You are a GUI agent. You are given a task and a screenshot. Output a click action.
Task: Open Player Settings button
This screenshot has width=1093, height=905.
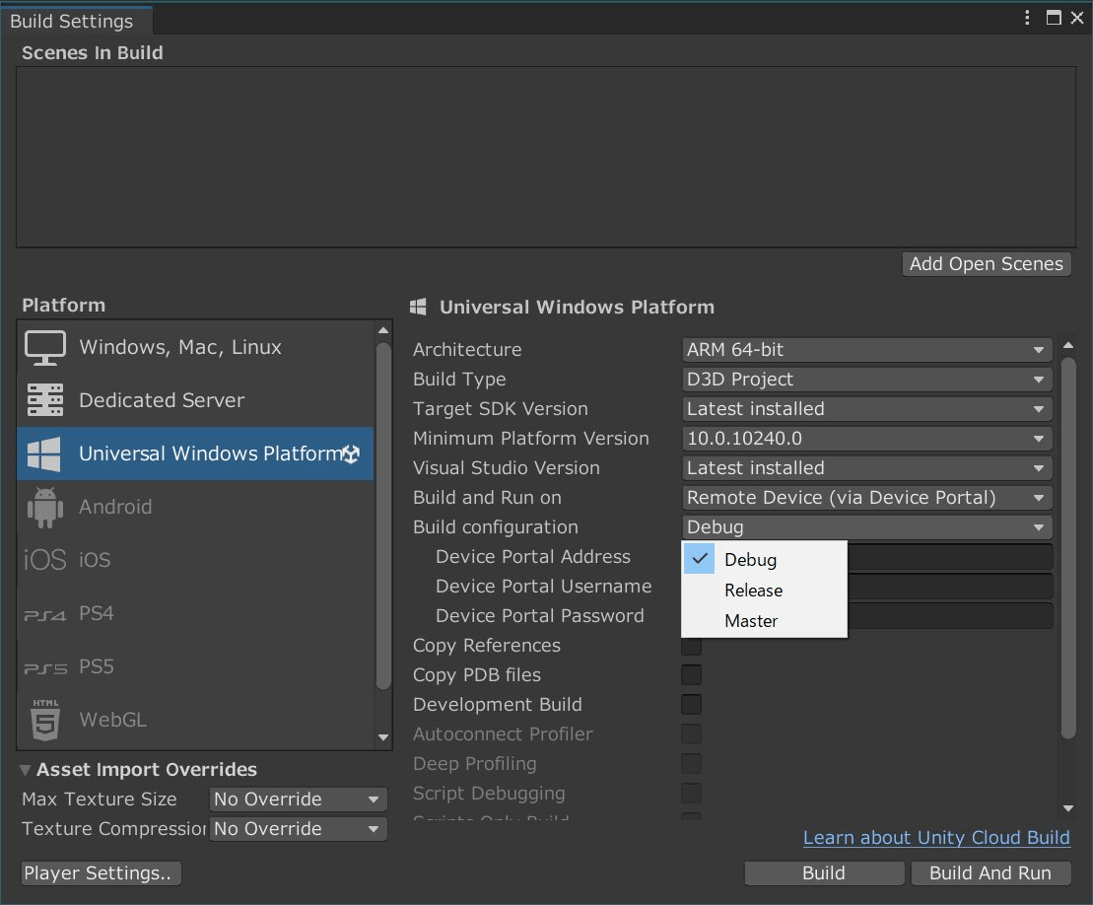click(102, 873)
